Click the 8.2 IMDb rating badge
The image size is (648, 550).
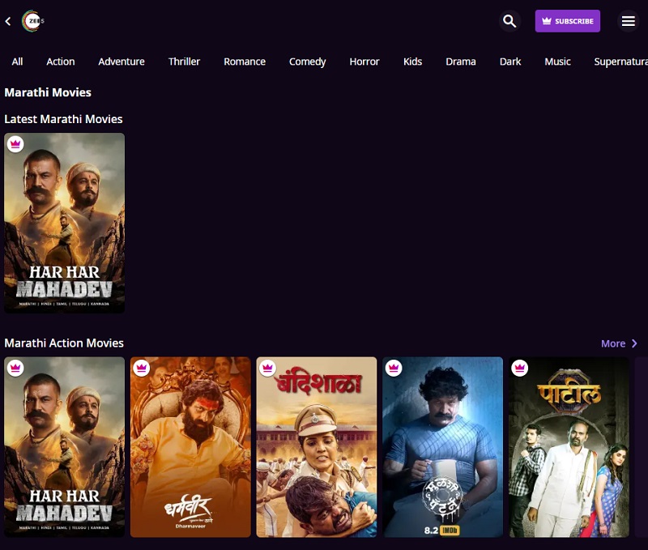pyautogui.click(x=441, y=531)
